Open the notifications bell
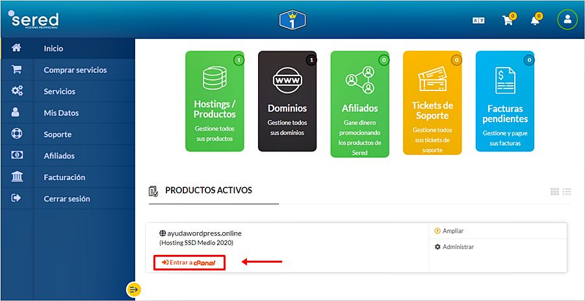The height and width of the screenshot is (301, 585). (x=535, y=21)
